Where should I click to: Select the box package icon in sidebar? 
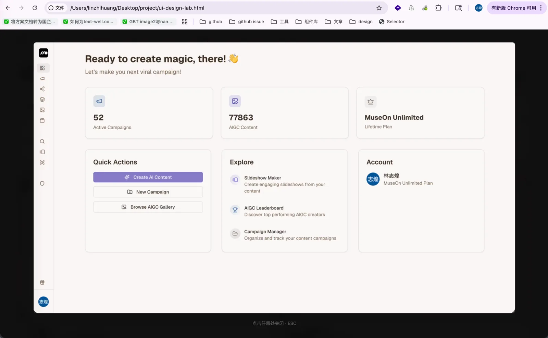[x=42, y=120]
